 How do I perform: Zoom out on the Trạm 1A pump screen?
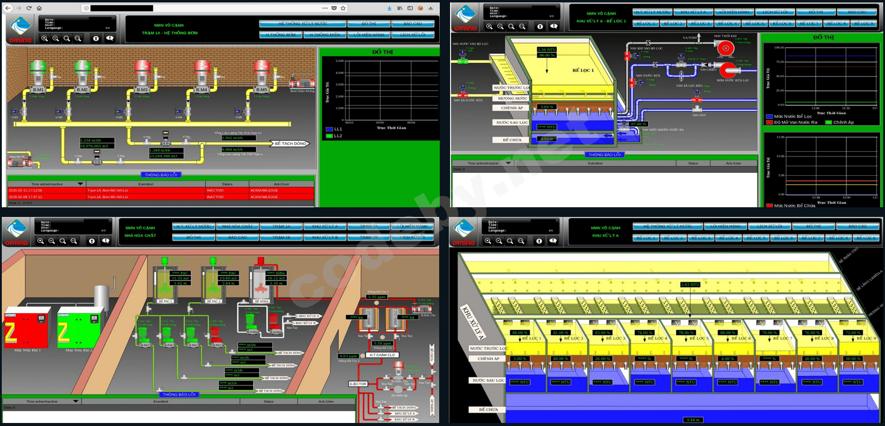click(56, 38)
